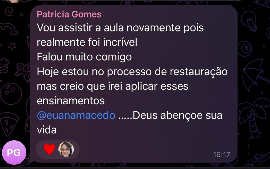Click the word 'ensinamentos'
Image resolution: width=270 pixels, height=169 pixels.
click(71, 101)
